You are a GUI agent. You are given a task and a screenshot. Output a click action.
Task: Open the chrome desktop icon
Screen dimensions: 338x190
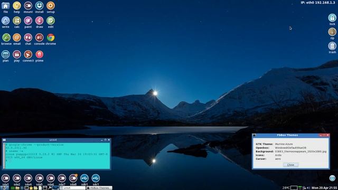tap(51, 37)
